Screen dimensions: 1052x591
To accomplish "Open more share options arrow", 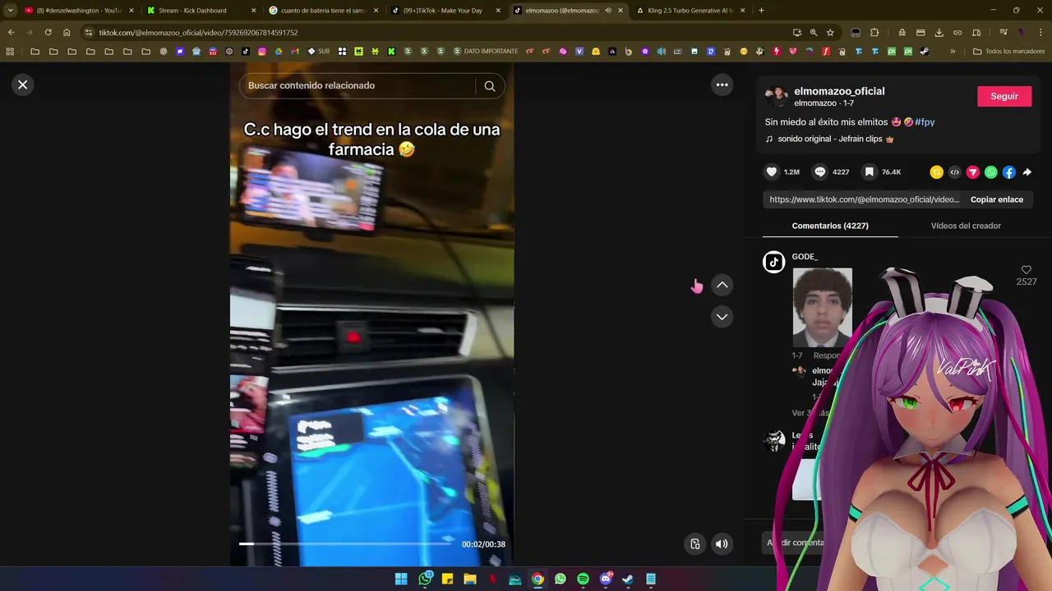I will pyautogui.click(x=1027, y=172).
